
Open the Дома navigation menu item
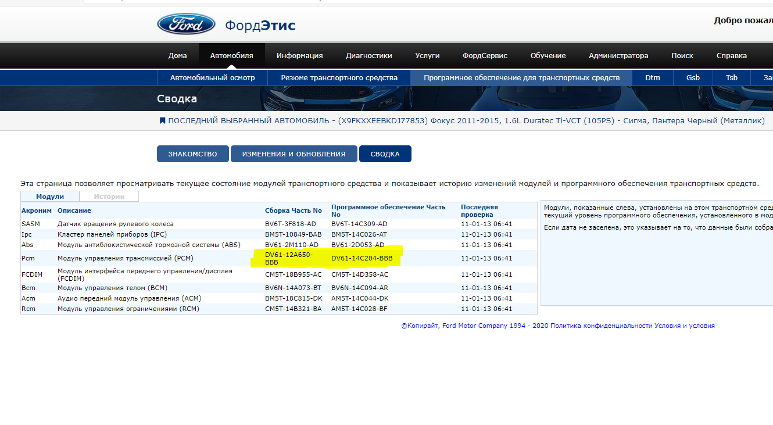[x=177, y=55]
